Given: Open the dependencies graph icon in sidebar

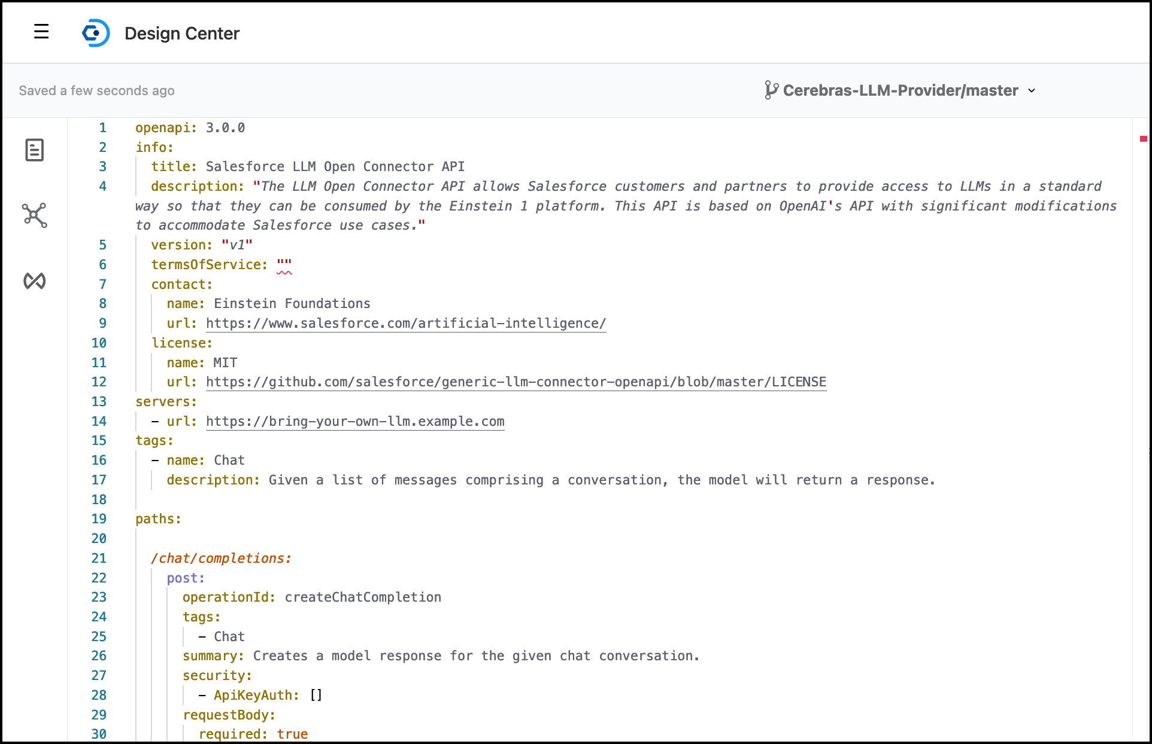Looking at the screenshot, I should click(x=35, y=215).
